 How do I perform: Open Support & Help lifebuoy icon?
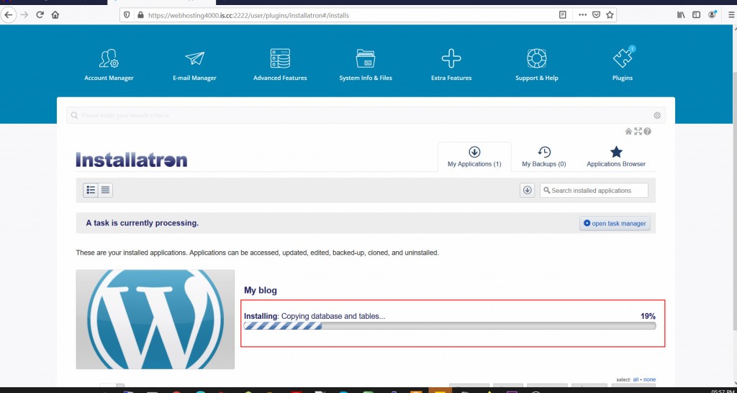click(537, 59)
